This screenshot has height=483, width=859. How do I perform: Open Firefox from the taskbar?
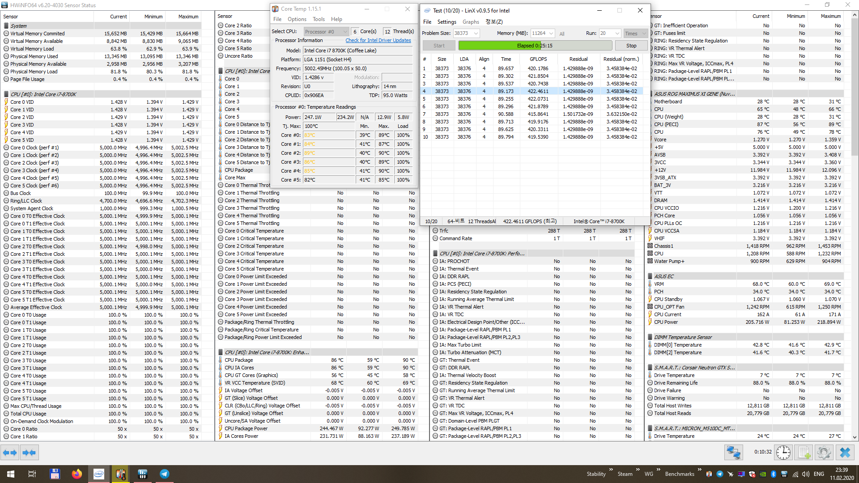77,474
